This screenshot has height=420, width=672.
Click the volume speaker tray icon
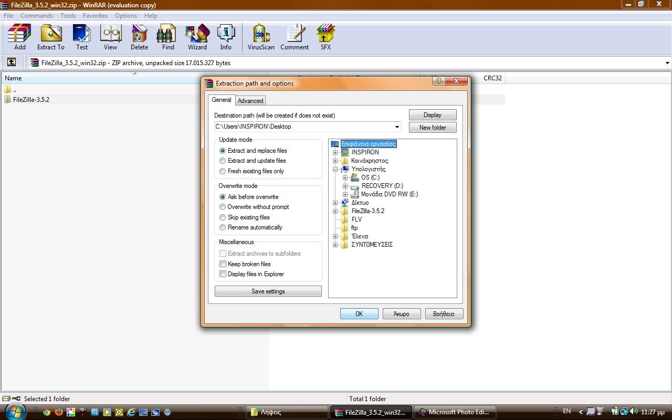pos(634,412)
